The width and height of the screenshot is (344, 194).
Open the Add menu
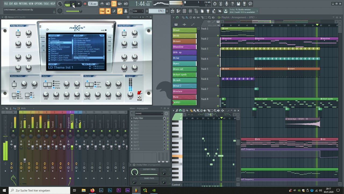click(x=16, y=4)
